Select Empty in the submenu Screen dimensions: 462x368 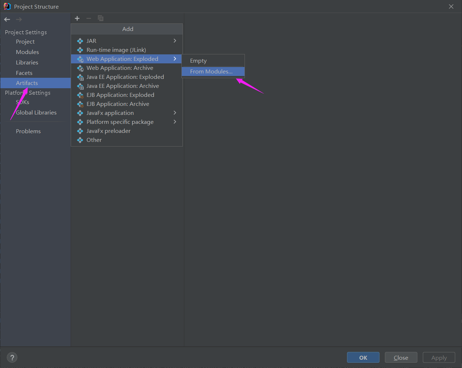pyautogui.click(x=213, y=61)
